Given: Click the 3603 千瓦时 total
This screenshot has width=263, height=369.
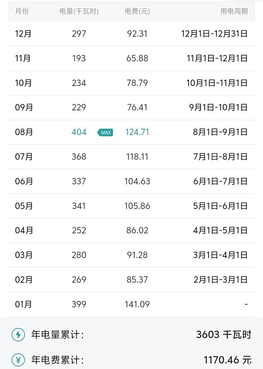Looking at the screenshot, I should [x=224, y=334].
